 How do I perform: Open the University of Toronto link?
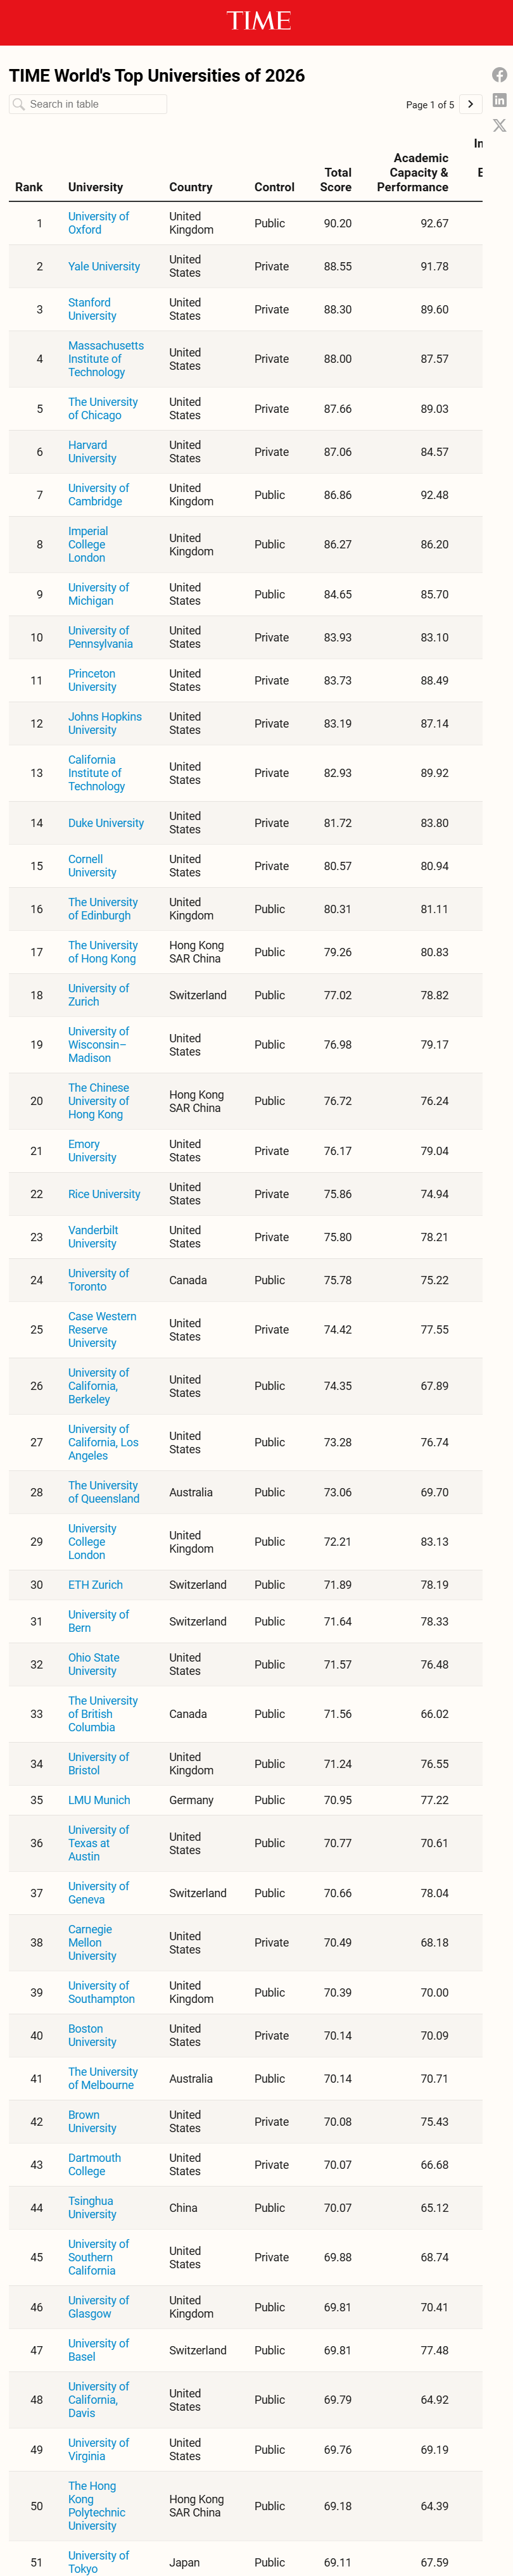(98, 1280)
